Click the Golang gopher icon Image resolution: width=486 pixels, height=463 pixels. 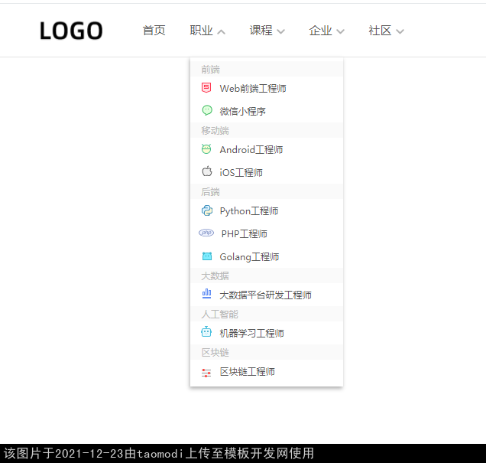click(x=206, y=256)
